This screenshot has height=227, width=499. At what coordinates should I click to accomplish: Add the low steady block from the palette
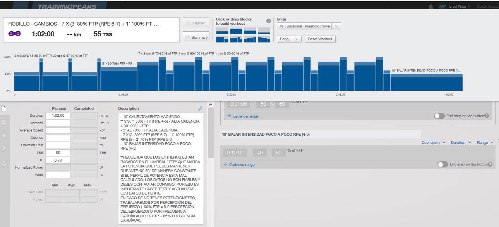[222, 31]
